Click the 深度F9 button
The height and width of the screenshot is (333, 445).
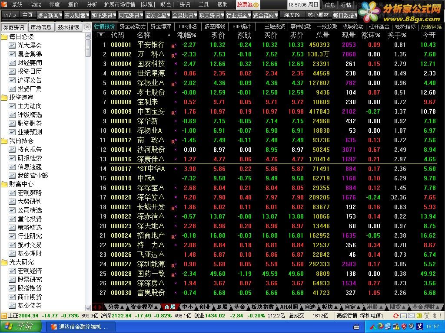click(292, 15)
